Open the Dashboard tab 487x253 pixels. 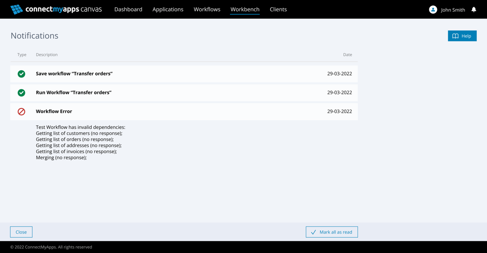click(128, 9)
